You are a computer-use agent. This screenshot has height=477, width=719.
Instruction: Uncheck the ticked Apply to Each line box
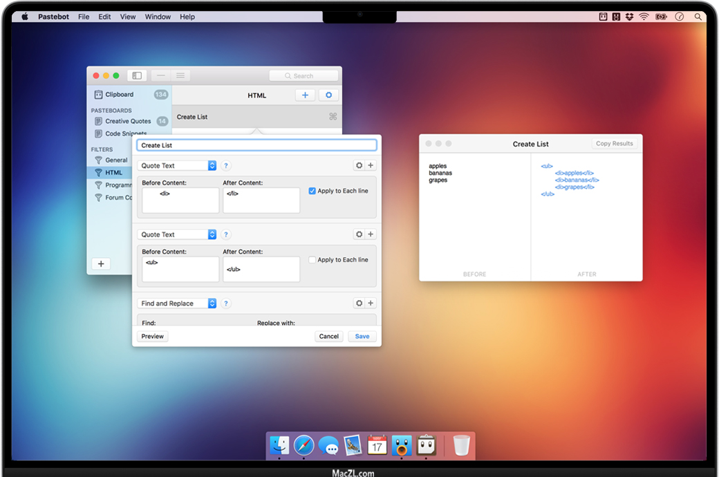click(x=312, y=191)
